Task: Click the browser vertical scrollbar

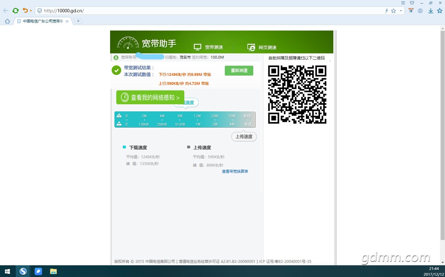Action: [443, 135]
